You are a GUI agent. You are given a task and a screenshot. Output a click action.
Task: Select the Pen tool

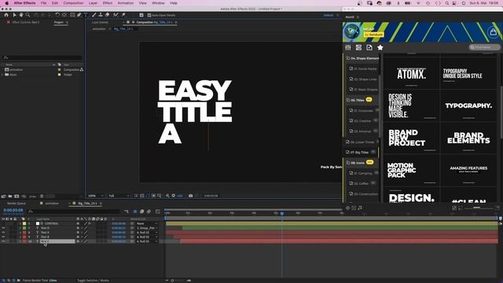tap(79, 15)
